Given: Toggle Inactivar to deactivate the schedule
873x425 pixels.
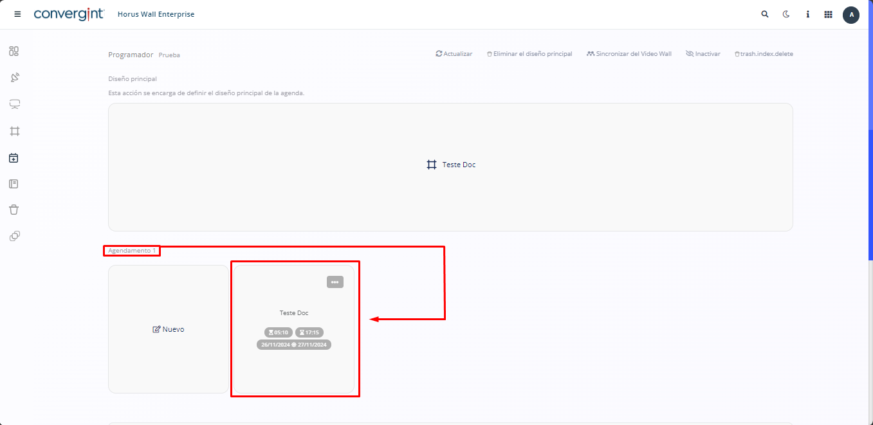Looking at the screenshot, I should (x=703, y=54).
